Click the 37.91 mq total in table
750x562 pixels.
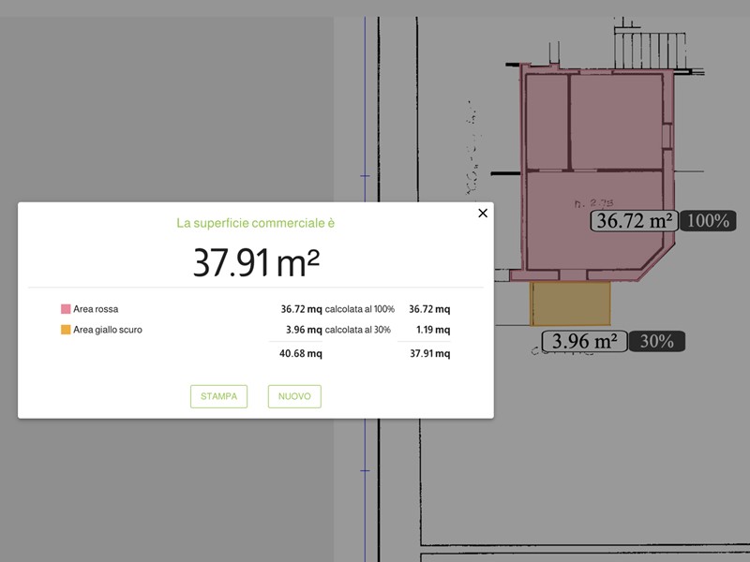(x=429, y=354)
